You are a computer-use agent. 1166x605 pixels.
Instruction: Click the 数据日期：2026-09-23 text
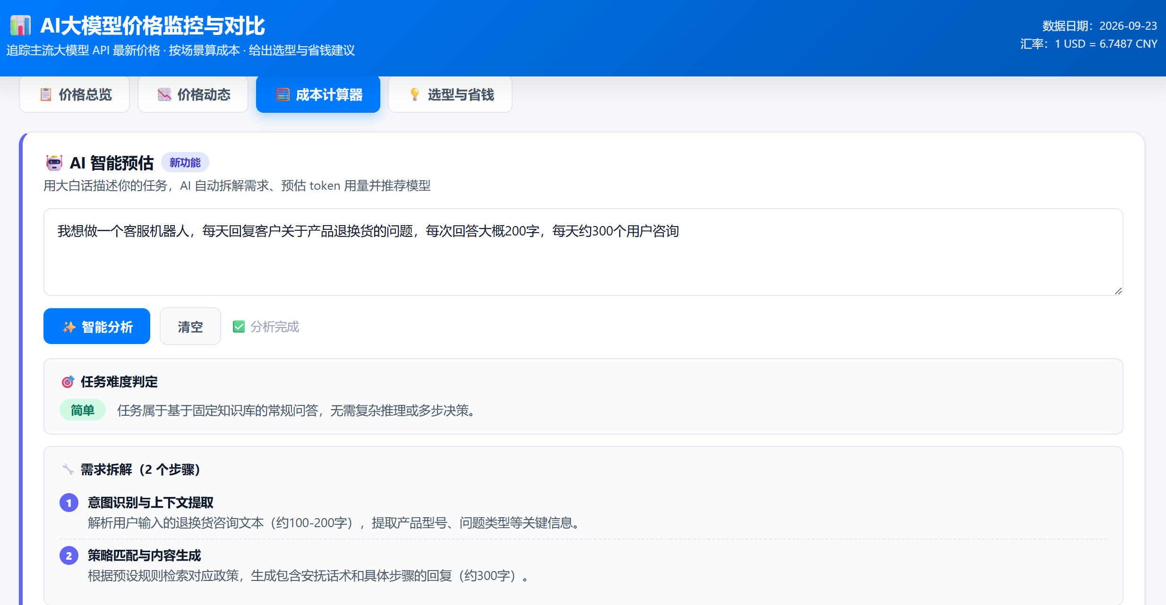point(1100,26)
